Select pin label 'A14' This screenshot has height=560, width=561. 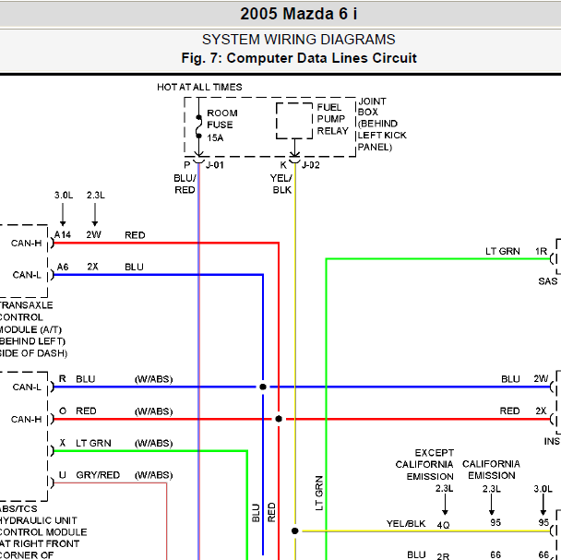[x=62, y=234]
